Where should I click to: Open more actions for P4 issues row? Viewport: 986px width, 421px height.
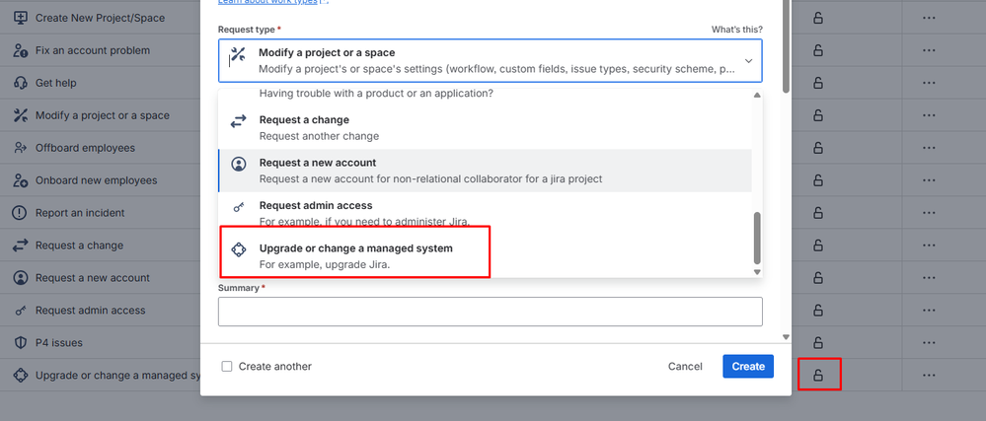[929, 342]
